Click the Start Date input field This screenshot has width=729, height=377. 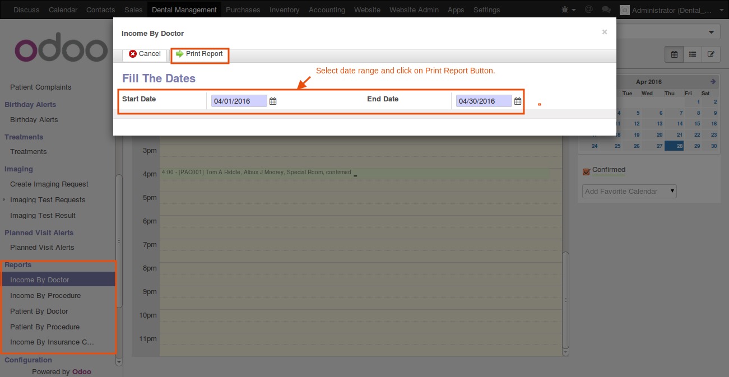point(239,101)
